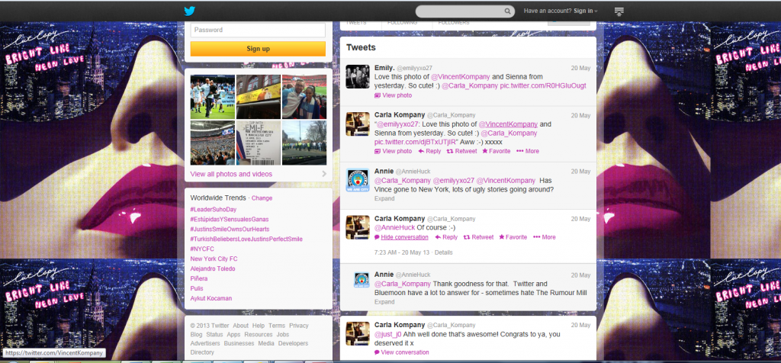Change the Worldwide Trends location
781x363 pixels.
(x=262, y=198)
